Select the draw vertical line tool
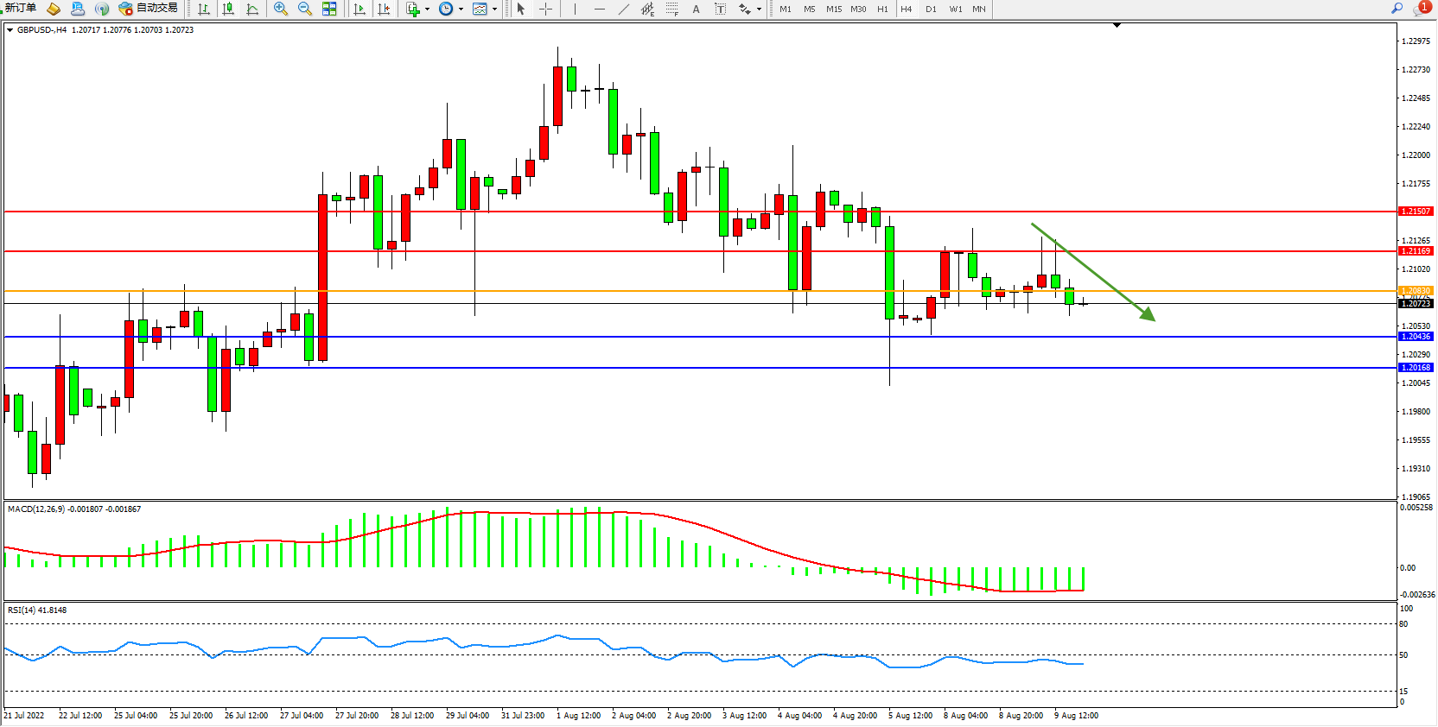The image size is (1438, 727). coord(575,9)
